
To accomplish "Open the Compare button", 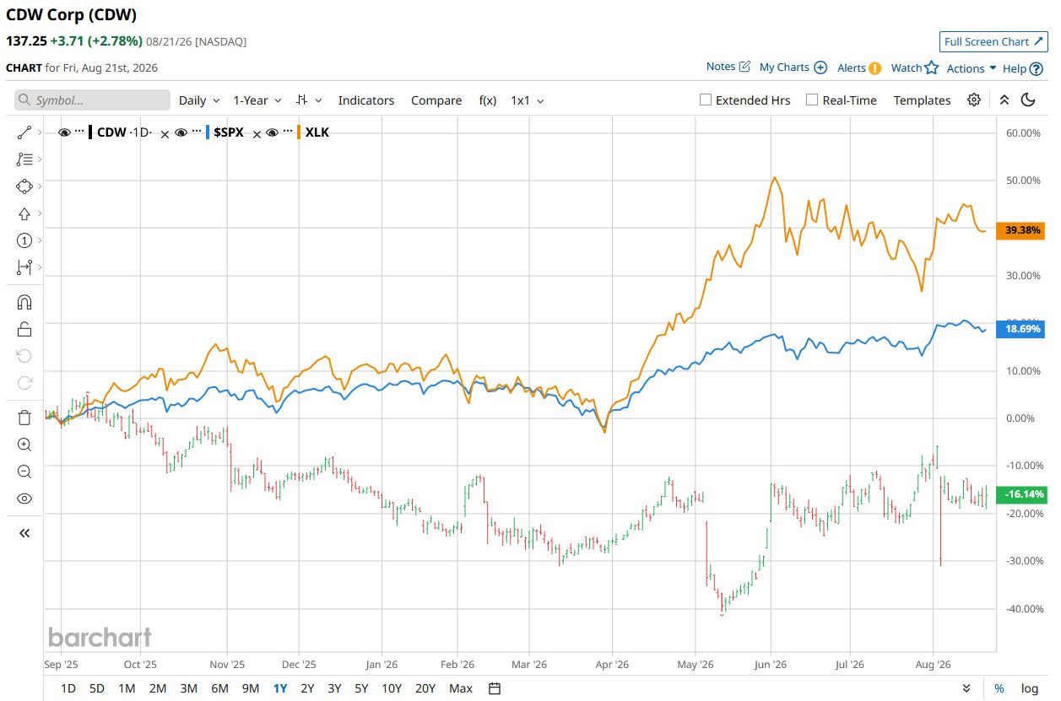I will point(436,100).
